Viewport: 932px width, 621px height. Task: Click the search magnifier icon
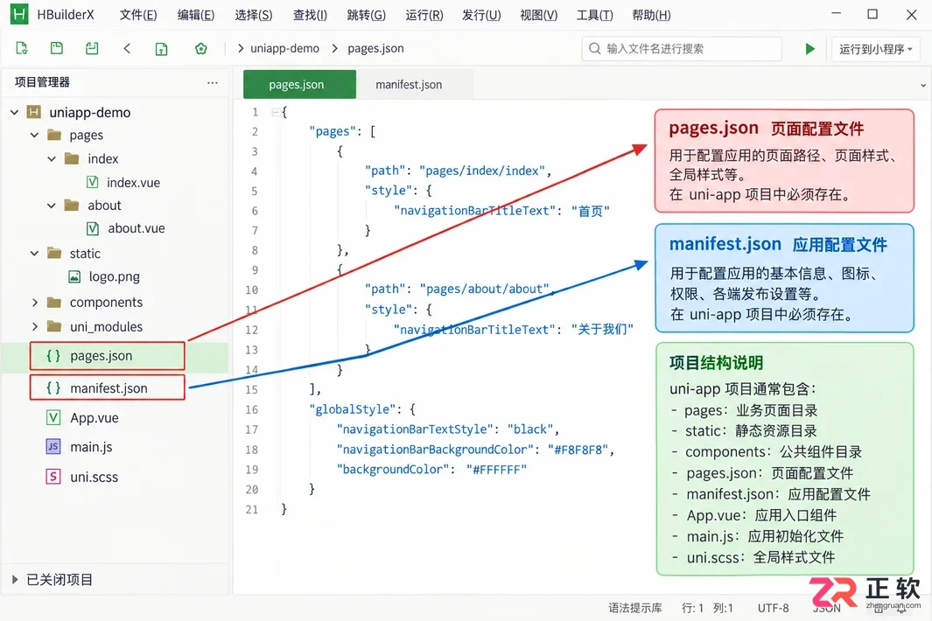coord(594,48)
